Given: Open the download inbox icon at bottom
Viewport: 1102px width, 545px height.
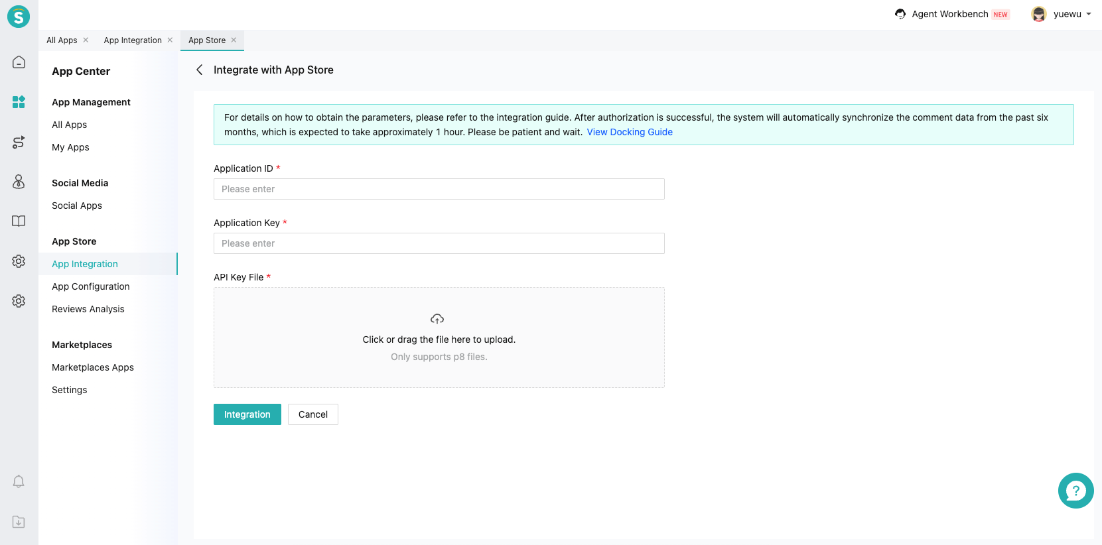Looking at the screenshot, I should click(x=19, y=522).
